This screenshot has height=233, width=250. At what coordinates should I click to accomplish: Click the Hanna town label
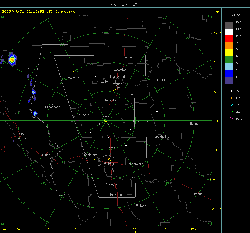click(194, 124)
